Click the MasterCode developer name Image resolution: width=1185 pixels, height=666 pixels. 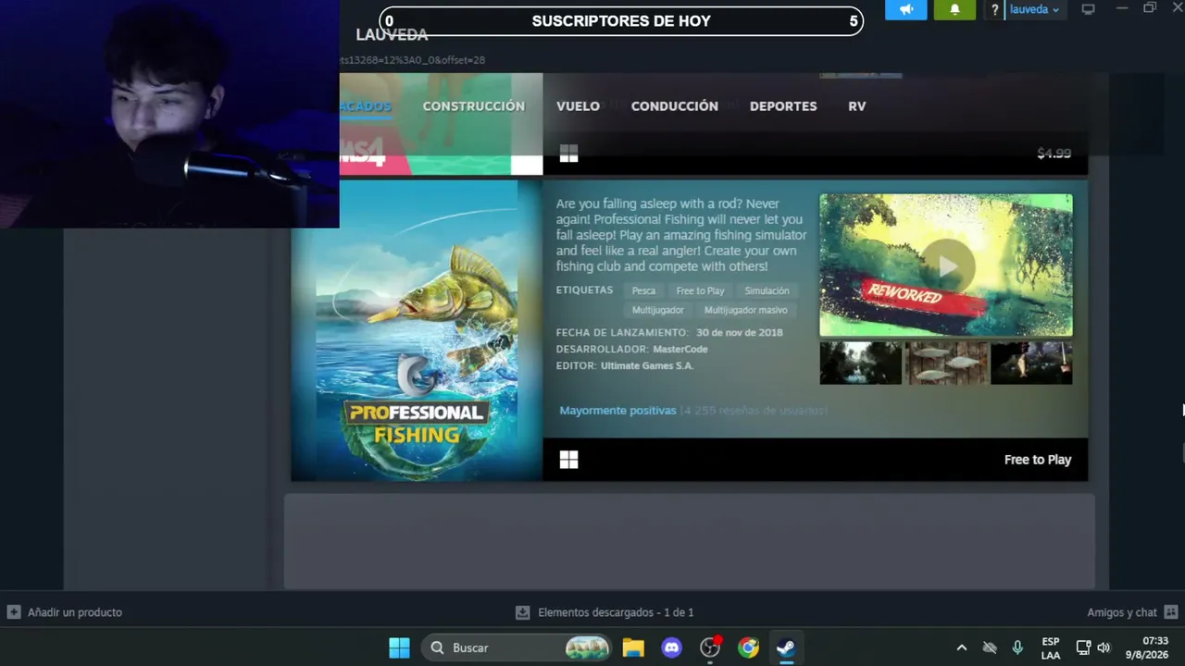coord(680,349)
